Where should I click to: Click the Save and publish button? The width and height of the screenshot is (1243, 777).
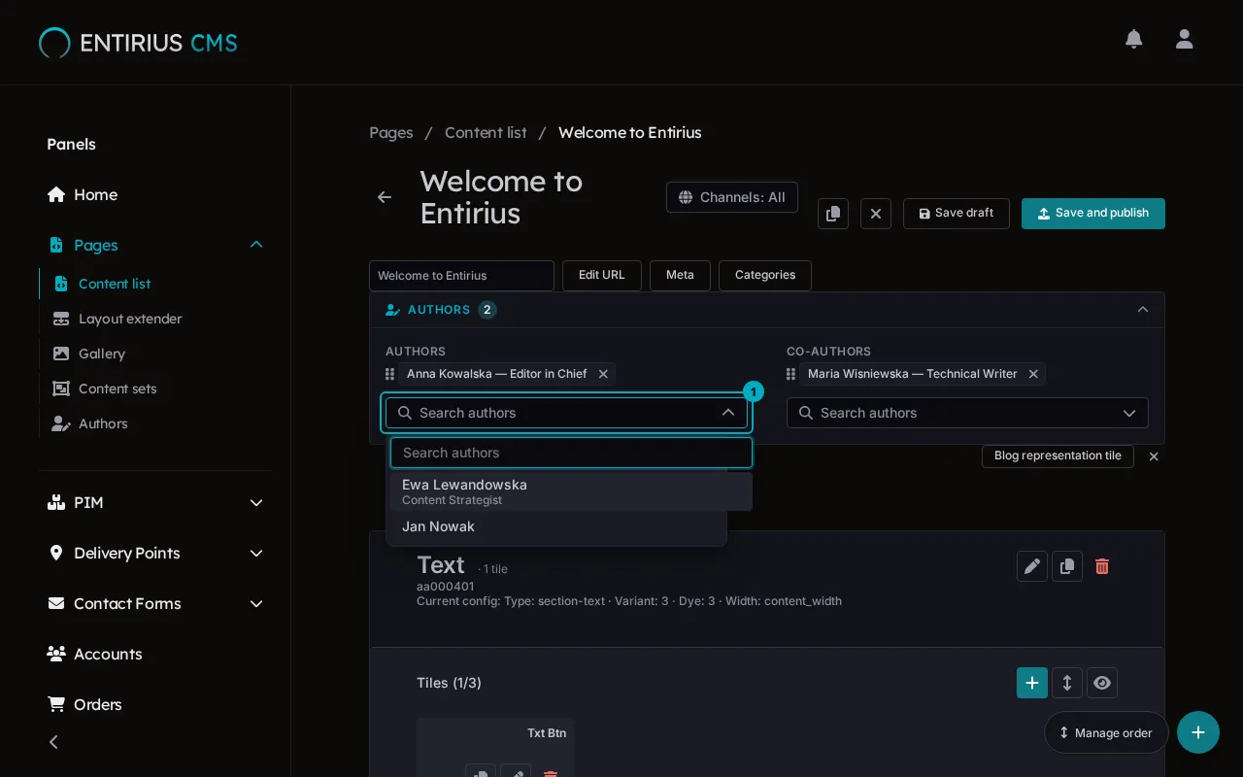(x=1093, y=214)
